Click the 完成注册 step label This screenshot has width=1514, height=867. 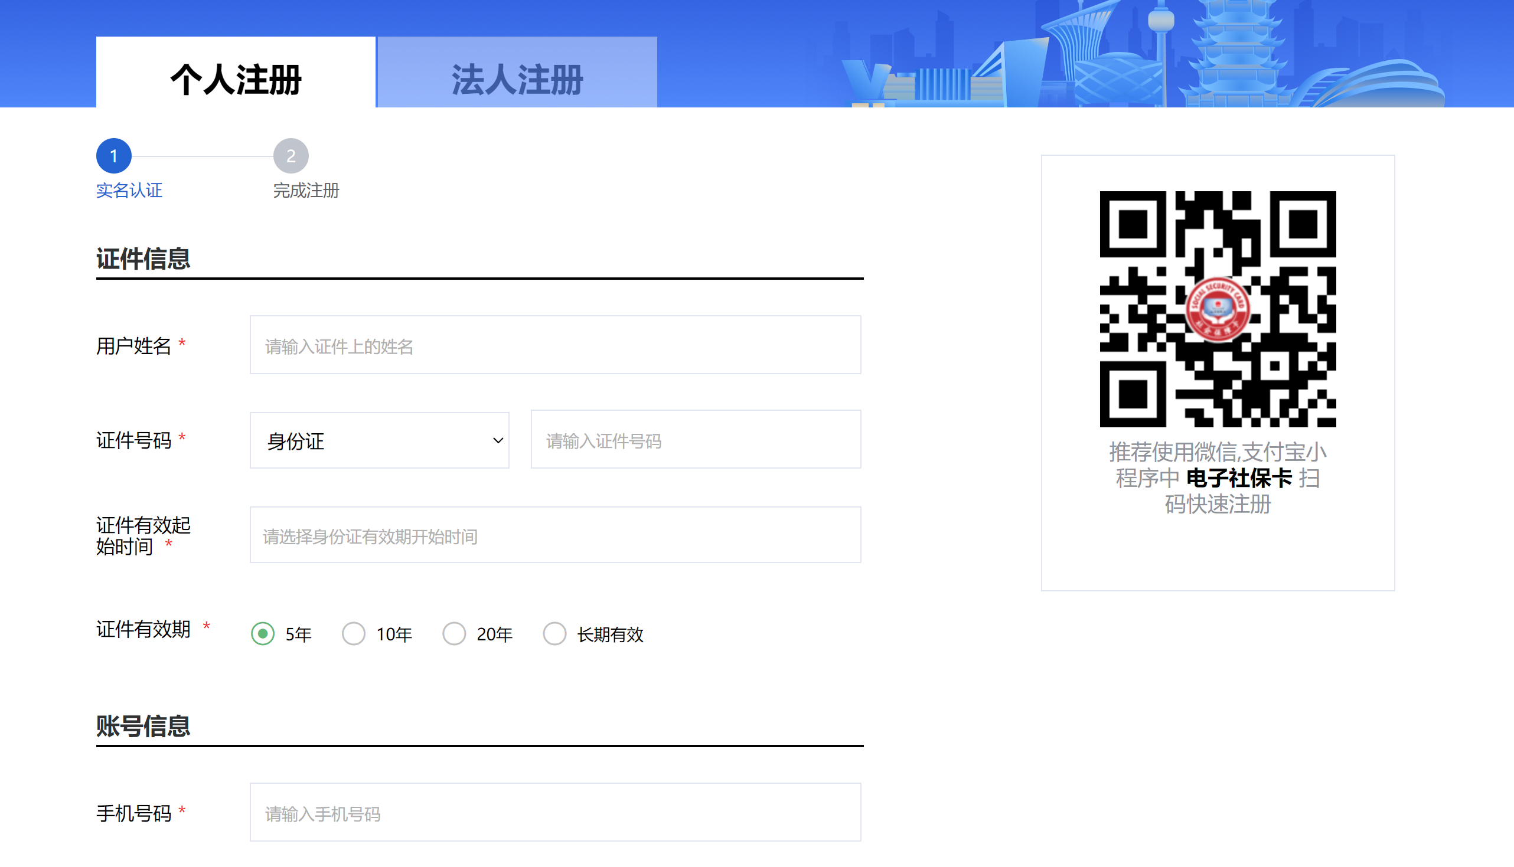pyautogui.click(x=306, y=191)
